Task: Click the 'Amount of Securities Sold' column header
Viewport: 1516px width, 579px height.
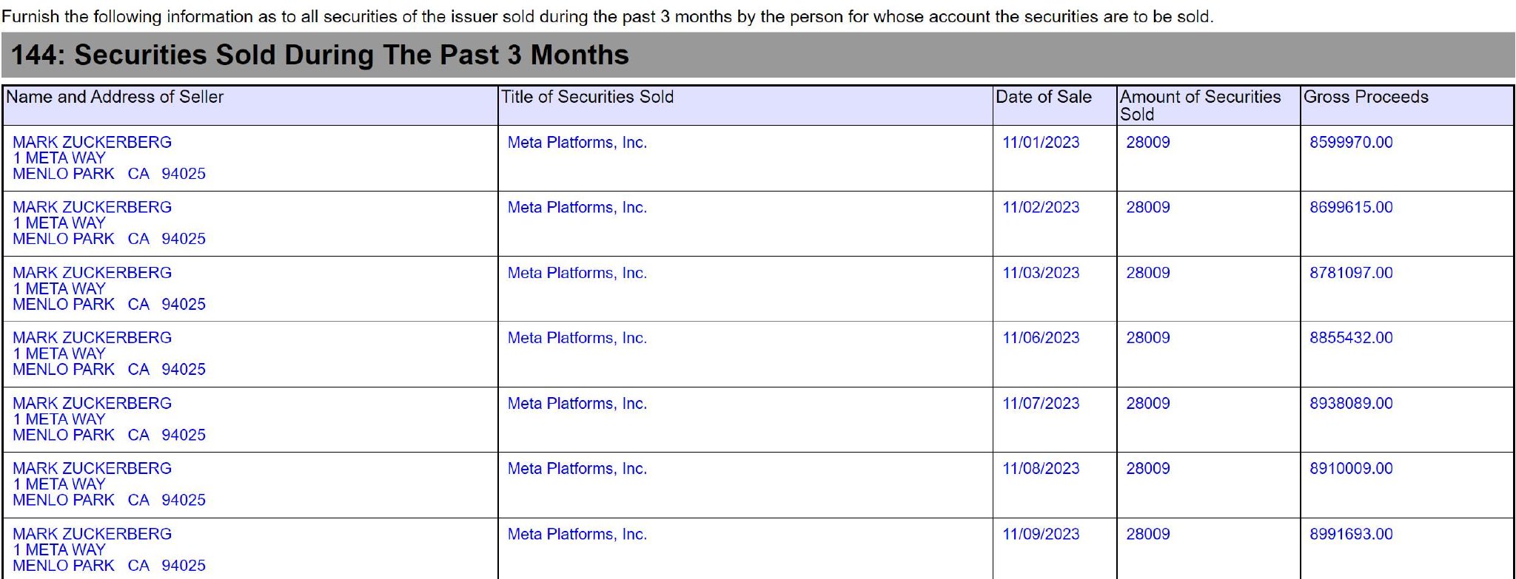Action: point(1200,106)
